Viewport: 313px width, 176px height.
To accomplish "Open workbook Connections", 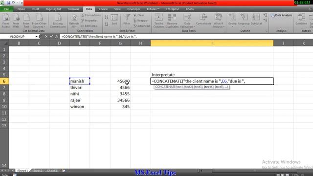I will (x=91, y=15).
